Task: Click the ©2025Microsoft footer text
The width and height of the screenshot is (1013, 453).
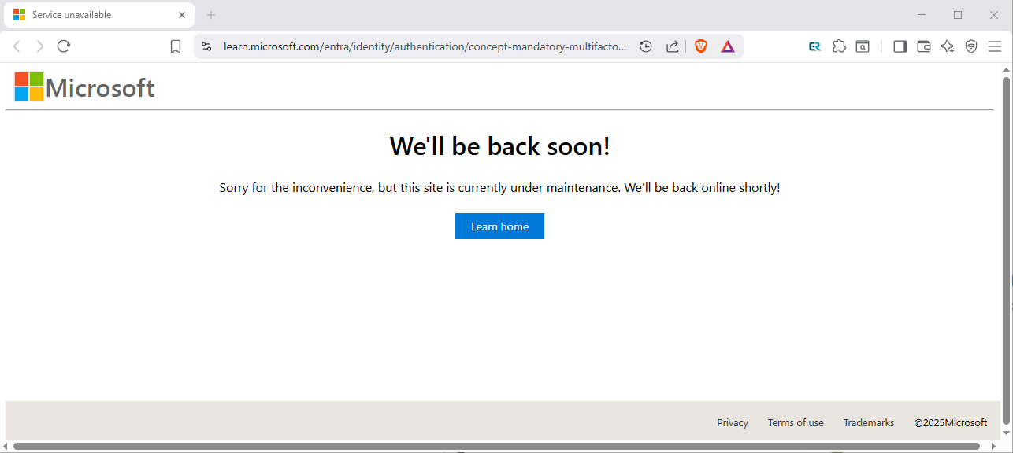Action: point(951,423)
